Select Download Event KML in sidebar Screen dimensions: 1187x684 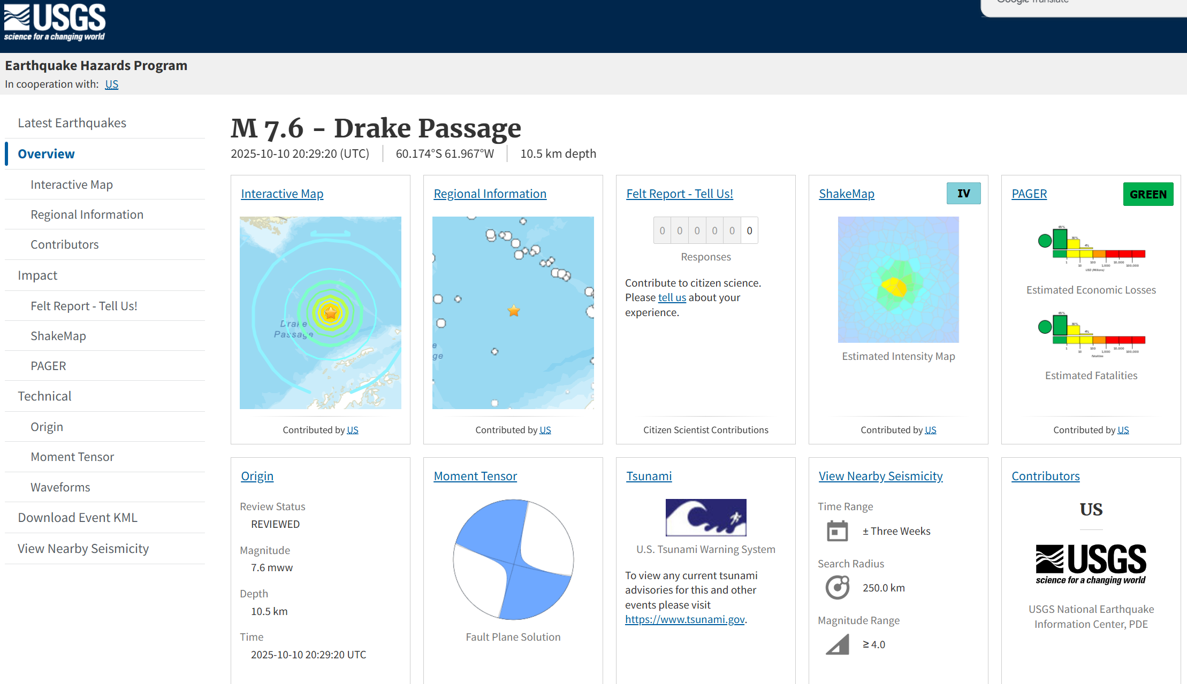tap(78, 518)
